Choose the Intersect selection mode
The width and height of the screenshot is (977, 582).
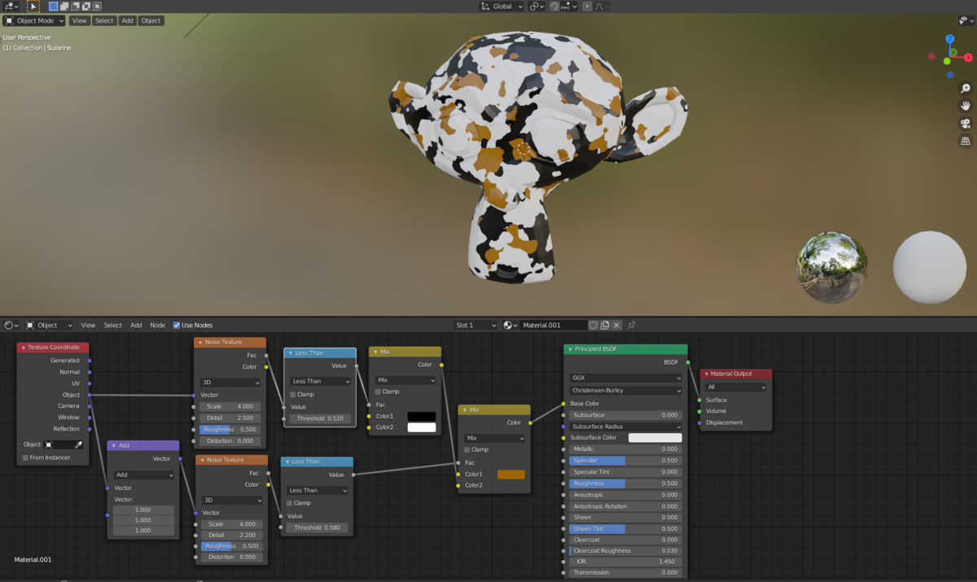tap(97, 7)
